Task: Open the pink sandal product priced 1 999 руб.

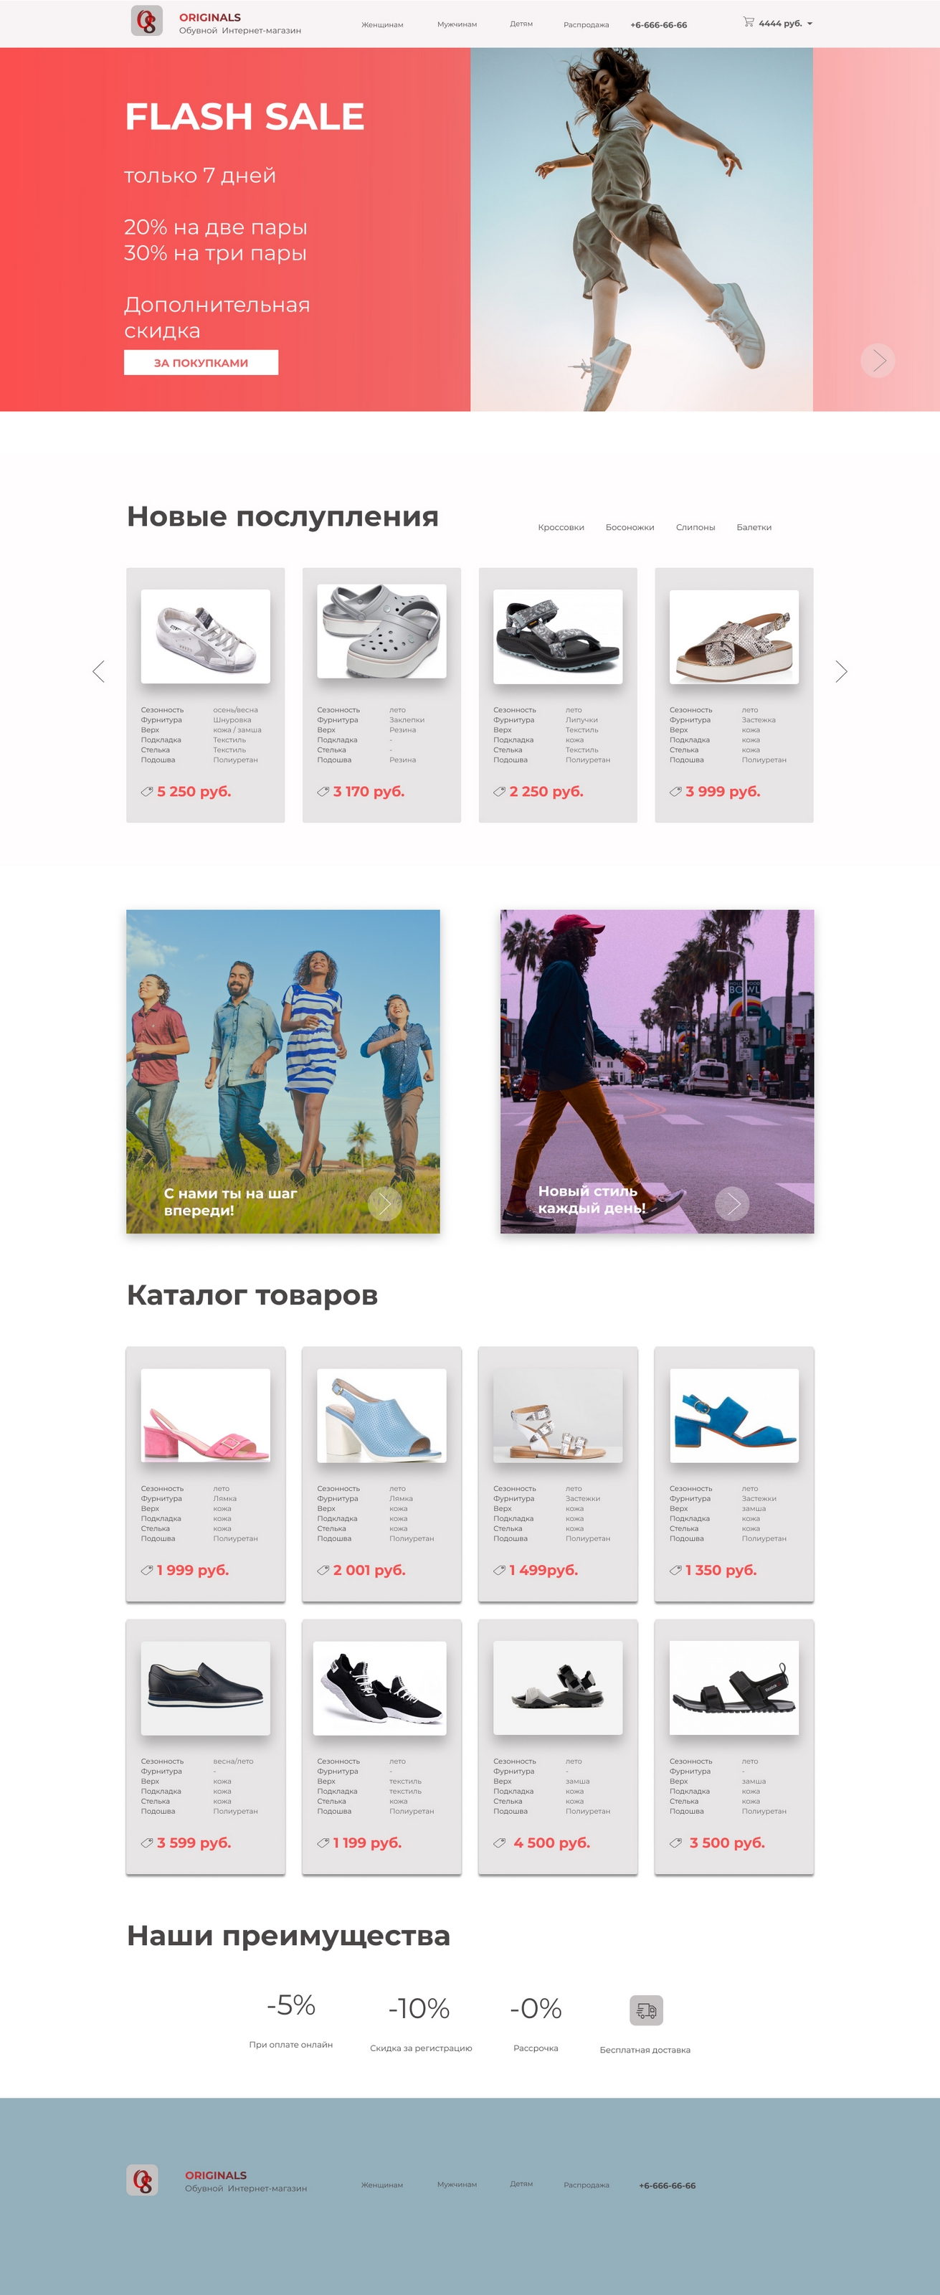Action: coord(206,1474)
